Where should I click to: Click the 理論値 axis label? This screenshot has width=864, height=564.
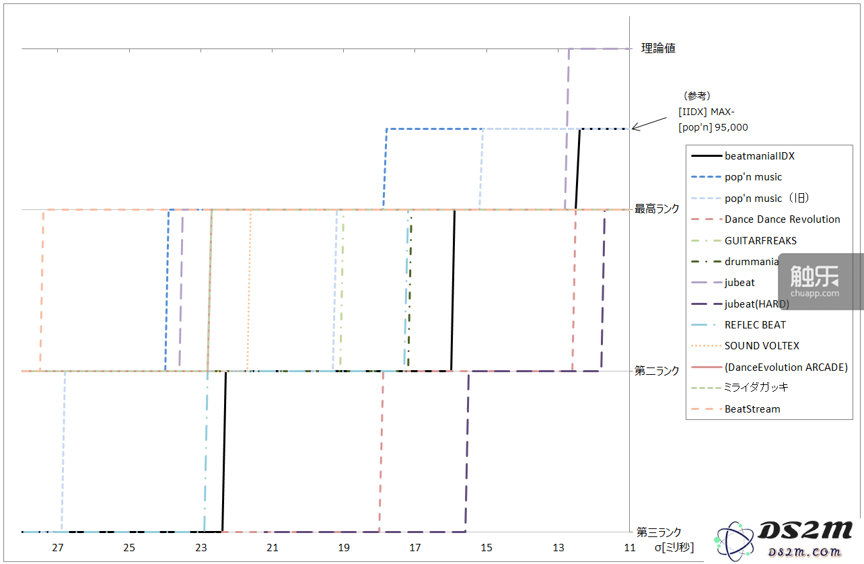pyautogui.click(x=658, y=48)
